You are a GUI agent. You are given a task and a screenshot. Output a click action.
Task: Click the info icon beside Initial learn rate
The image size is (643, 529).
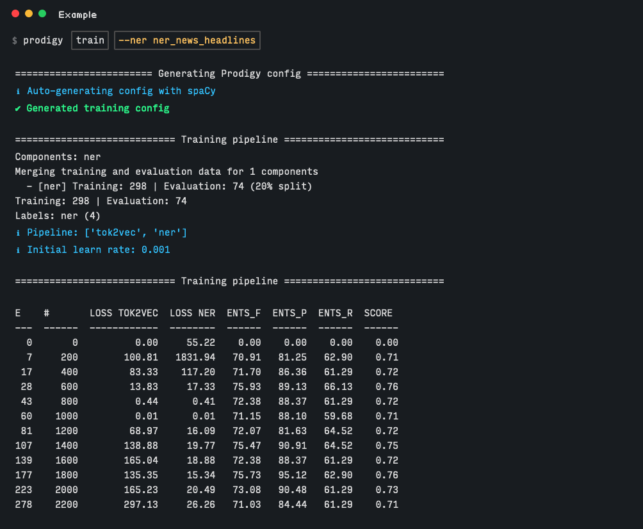pos(18,250)
